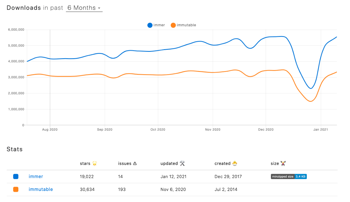350x202 pixels.
Task: Click the 1,000,000 y-axis label
Action: point(16,109)
